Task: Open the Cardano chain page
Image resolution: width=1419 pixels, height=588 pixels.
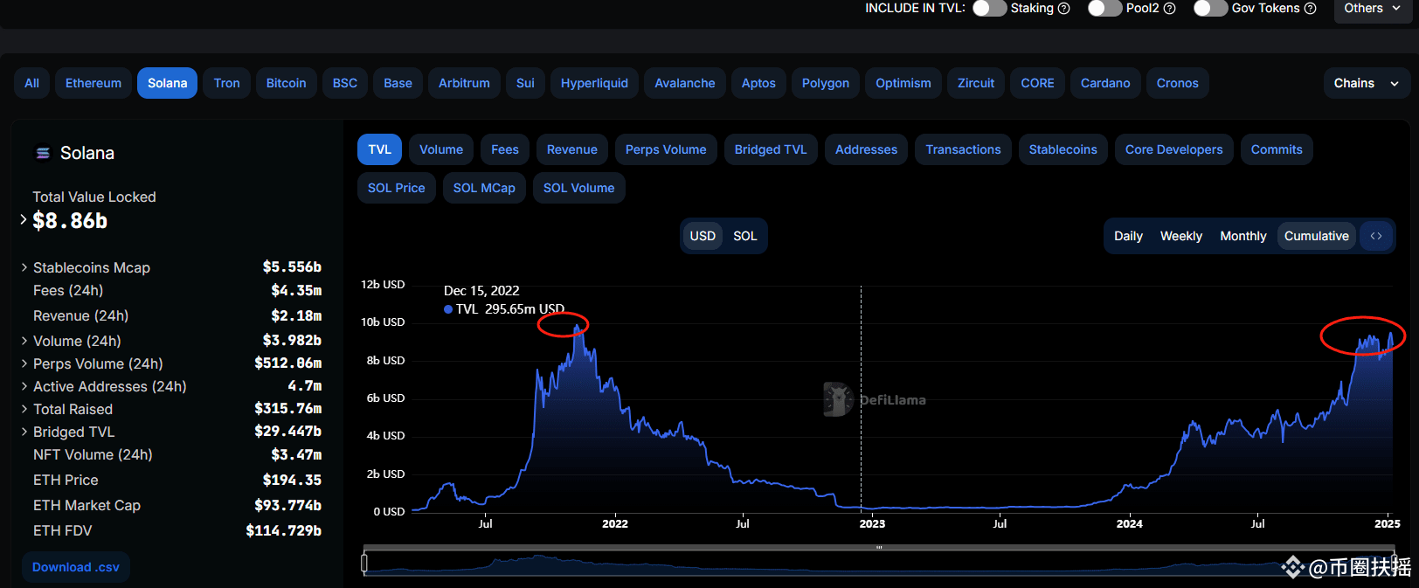Action: click(1105, 83)
